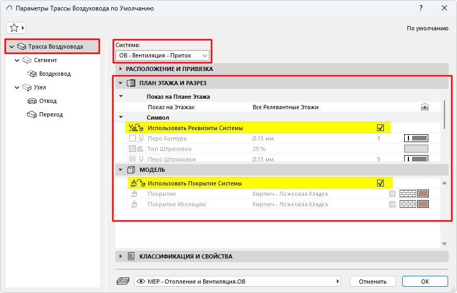Open the Перо Контура pen color swatch

click(x=416, y=138)
